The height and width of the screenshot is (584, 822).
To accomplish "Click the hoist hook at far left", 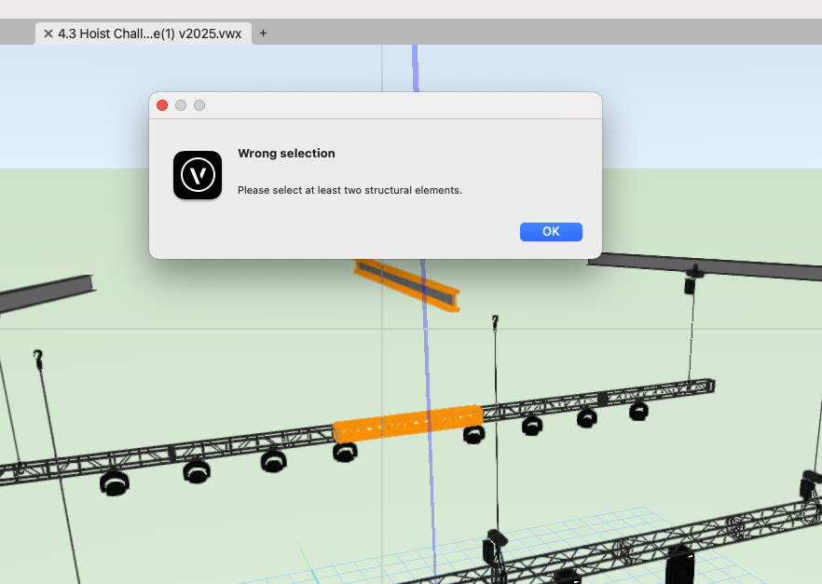I will [x=38, y=359].
